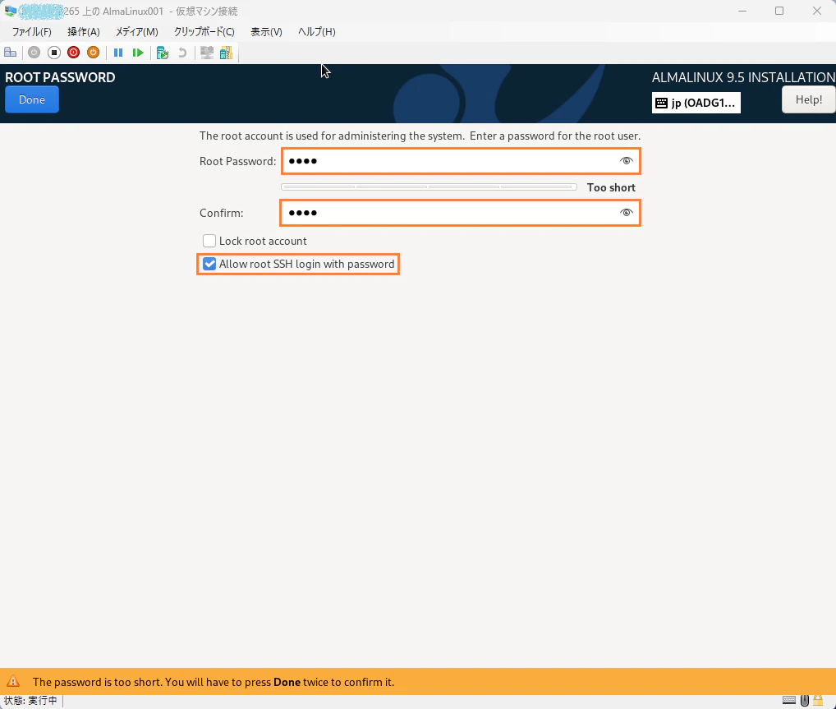
Task: Open the メディア(M) menu
Action: 137,31
